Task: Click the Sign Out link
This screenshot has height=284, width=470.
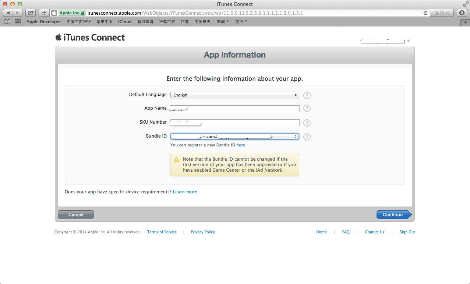Action: pyautogui.click(x=407, y=232)
